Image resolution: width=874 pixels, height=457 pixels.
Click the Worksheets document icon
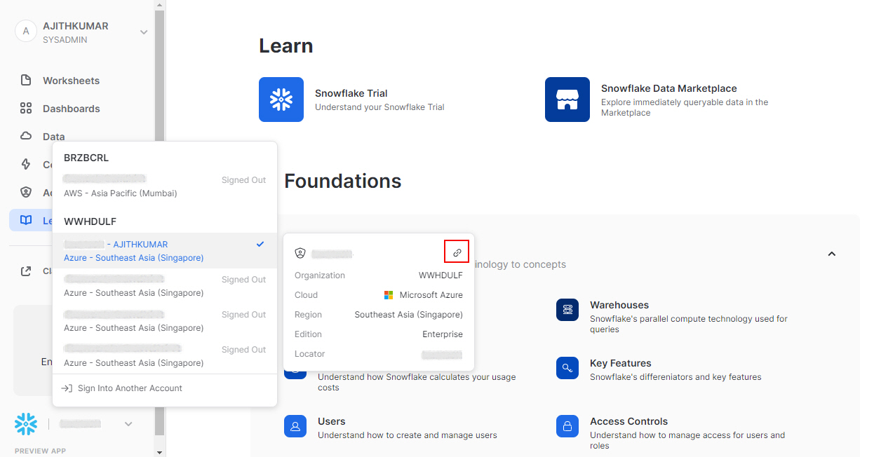(26, 80)
